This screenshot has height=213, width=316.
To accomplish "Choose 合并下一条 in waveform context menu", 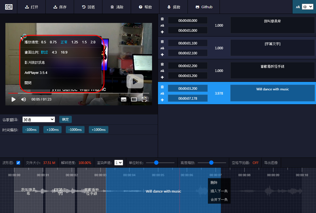I will [x=219, y=199].
